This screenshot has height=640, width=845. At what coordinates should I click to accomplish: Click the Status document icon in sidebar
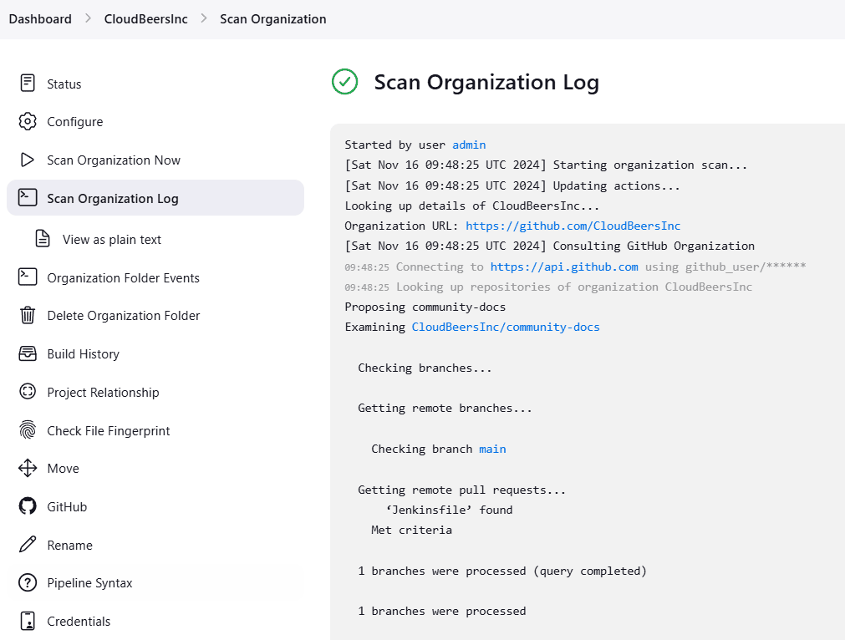pyautogui.click(x=28, y=84)
